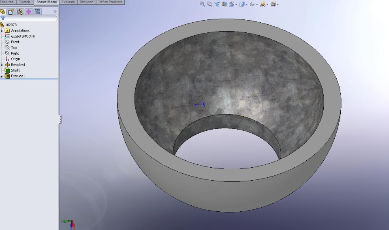This screenshot has width=389, height=230.
Task: Click the Zoom to Area icon
Action: (x=209, y=4)
